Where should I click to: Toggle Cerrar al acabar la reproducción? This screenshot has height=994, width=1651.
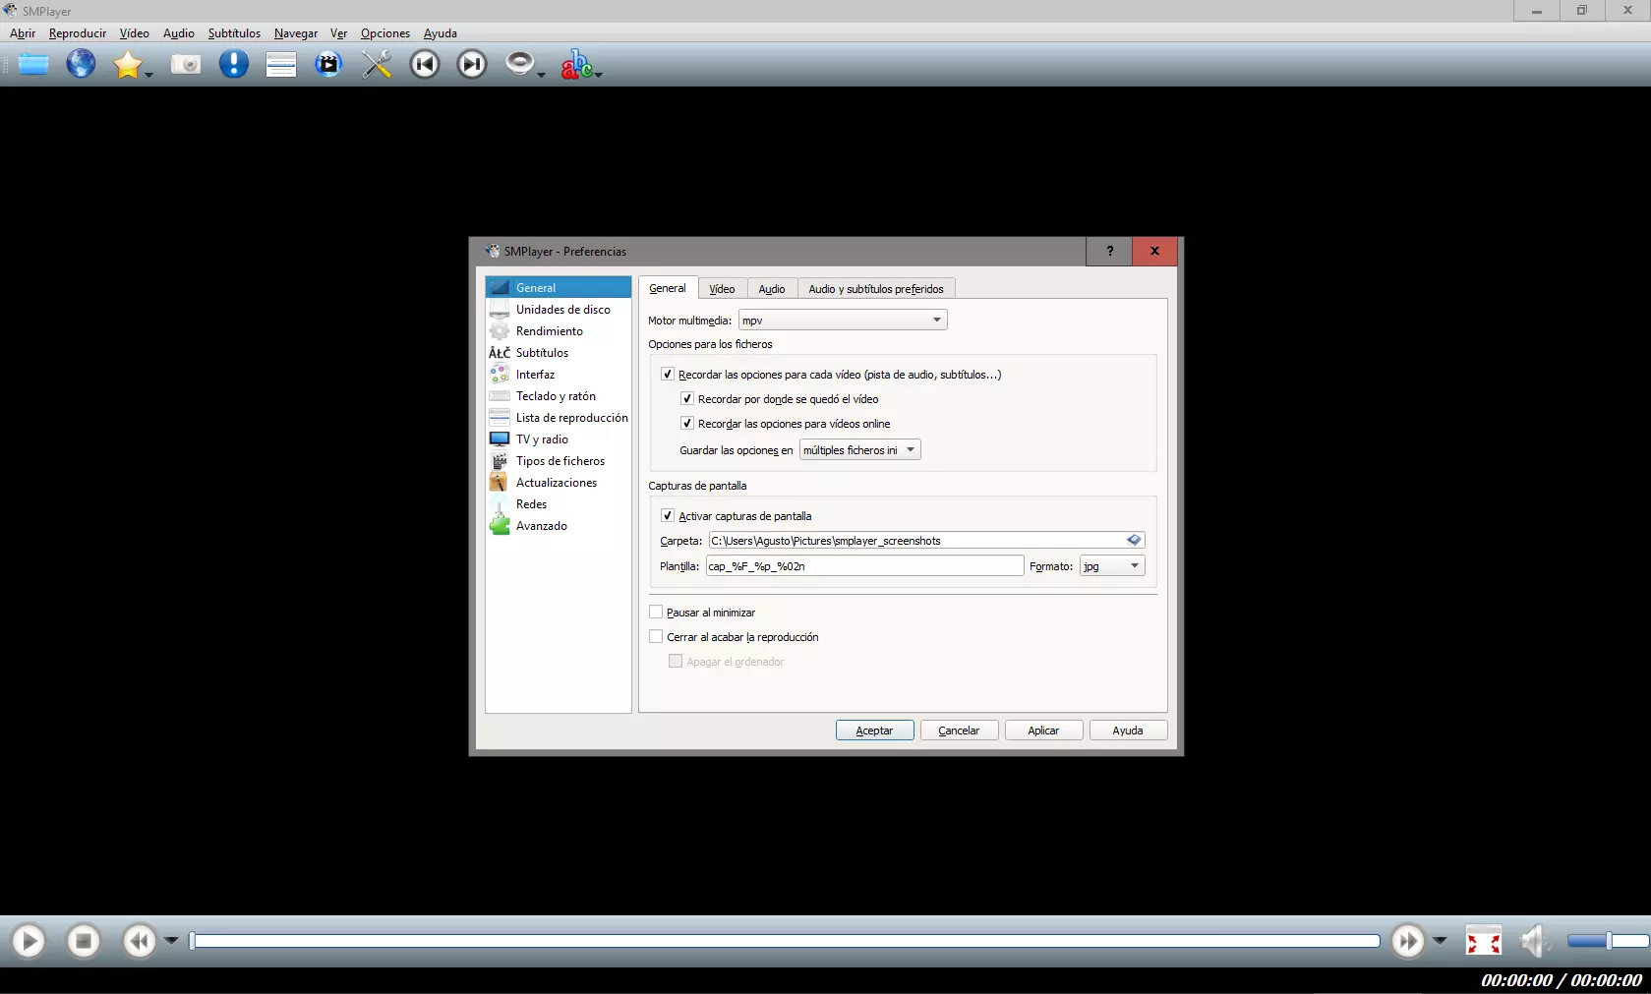[656, 637]
